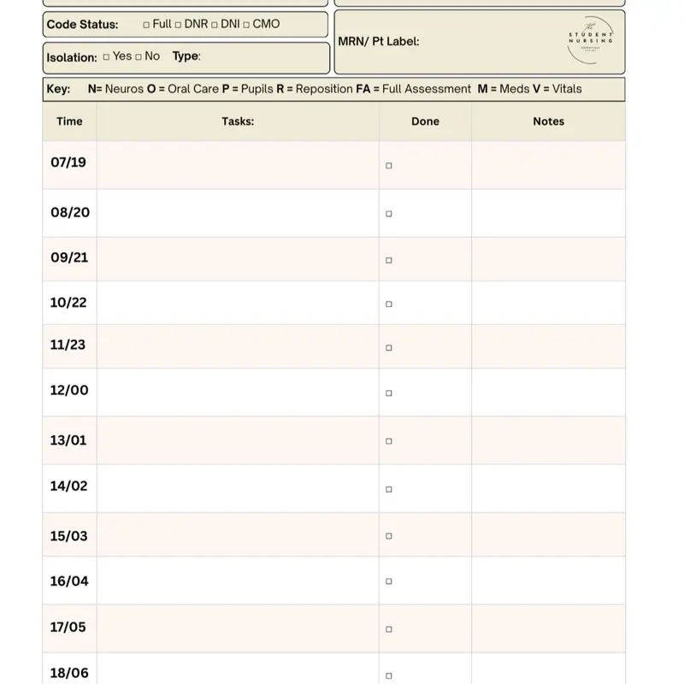Click the Tasks cell for 09/21
The height and width of the screenshot is (684, 684).
coord(238,258)
